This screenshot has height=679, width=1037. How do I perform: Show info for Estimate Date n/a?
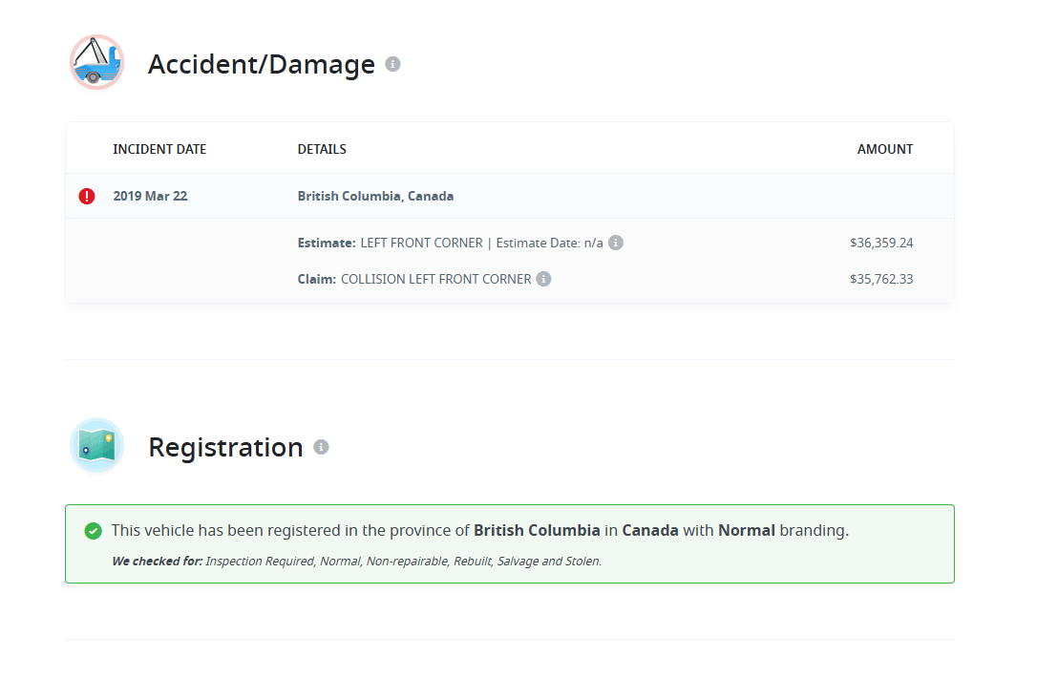click(616, 243)
